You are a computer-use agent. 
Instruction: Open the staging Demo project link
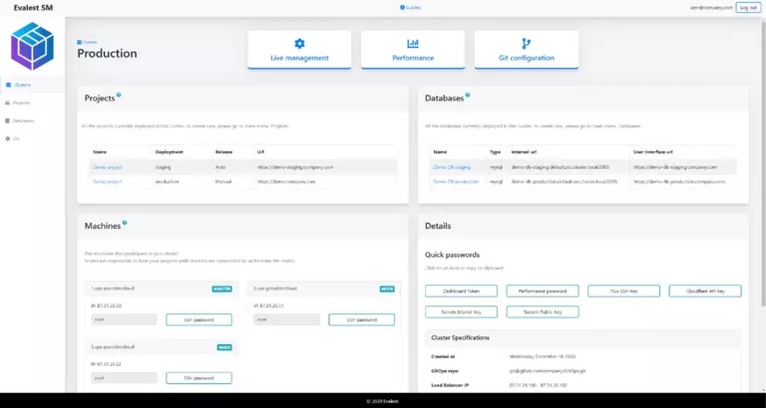click(x=107, y=167)
